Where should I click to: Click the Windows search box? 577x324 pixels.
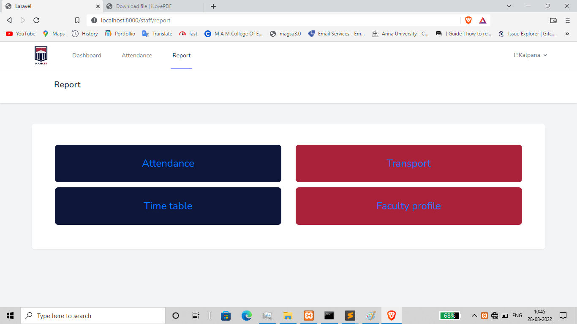pos(93,315)
